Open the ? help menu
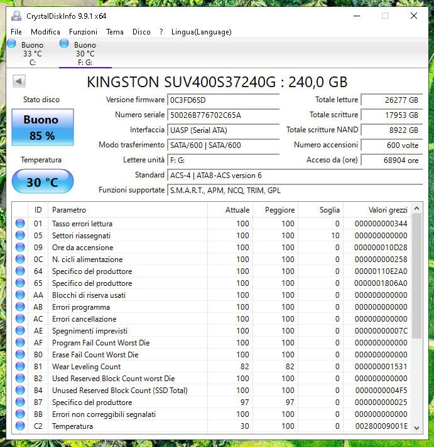434x447 pixels. coord(161,31)
